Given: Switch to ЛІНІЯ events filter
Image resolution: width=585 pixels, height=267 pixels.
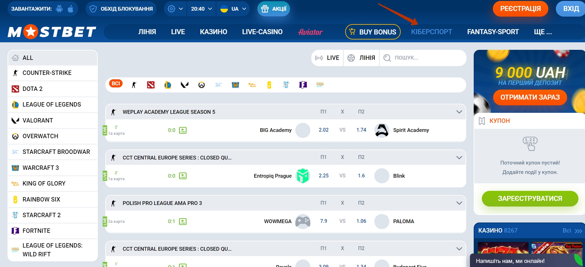Looking at the screenshot, I should tap(361, 58).
